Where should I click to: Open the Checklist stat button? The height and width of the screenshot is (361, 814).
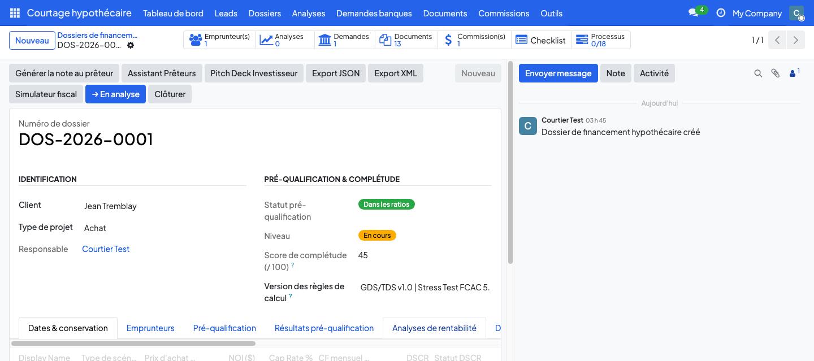[x=541, y=40]
